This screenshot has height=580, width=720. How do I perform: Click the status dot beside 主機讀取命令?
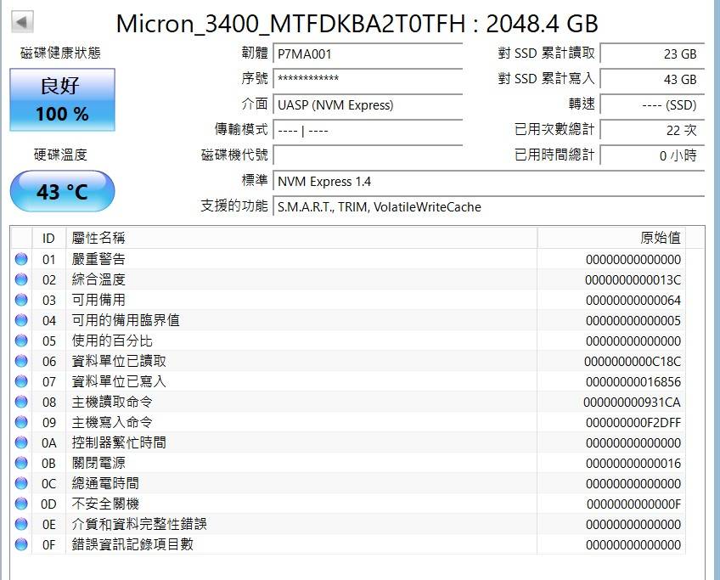[x=21, y=402]
